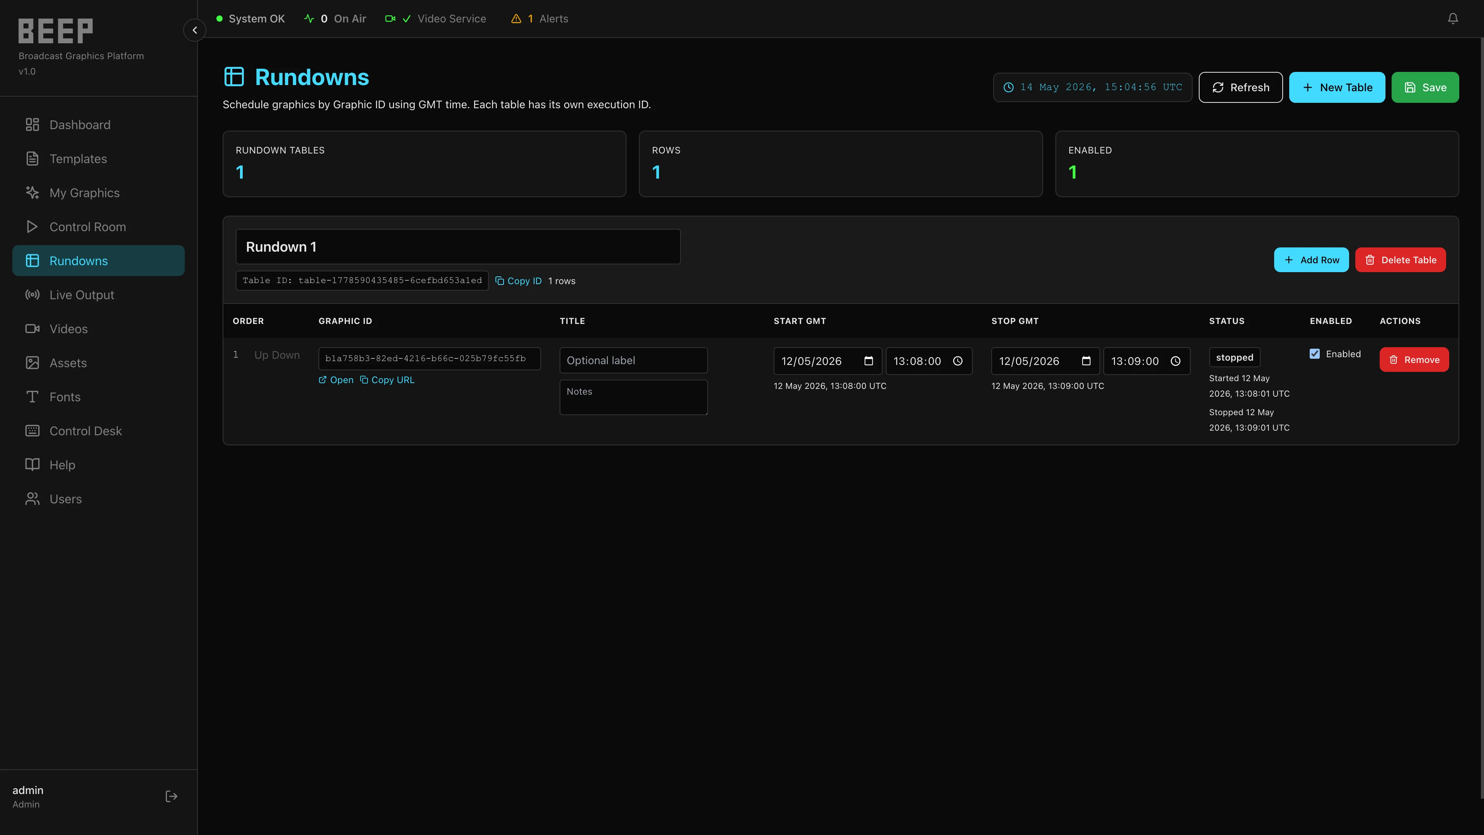Copy the table ID
The height and width of the screenshot is (835, 1484).
coord(519,281)
